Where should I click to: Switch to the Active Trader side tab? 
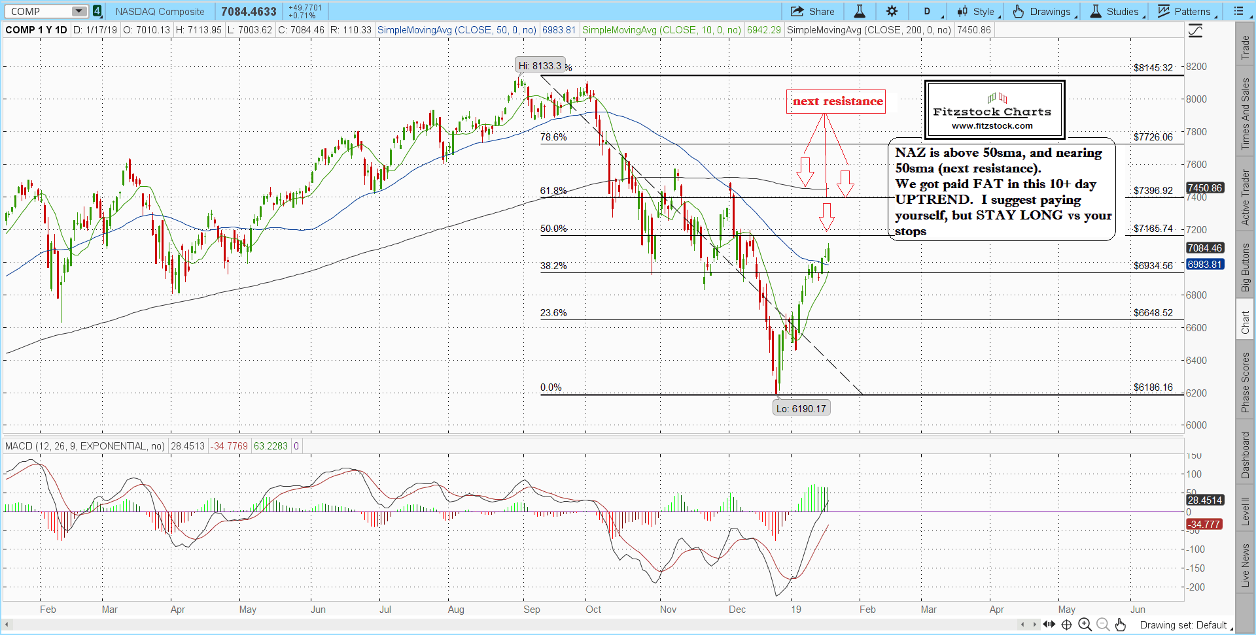point(1245,197)
